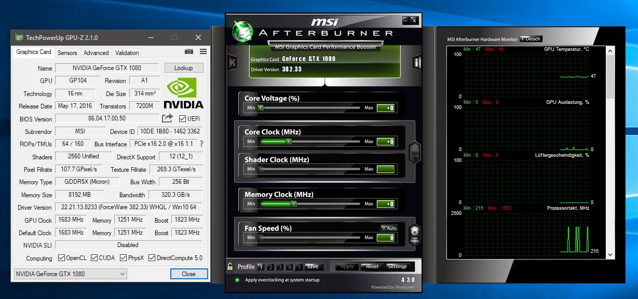Open the GPU-Z hamburger menu
This screenshot has width=638, height=299.
pos(203,52)
